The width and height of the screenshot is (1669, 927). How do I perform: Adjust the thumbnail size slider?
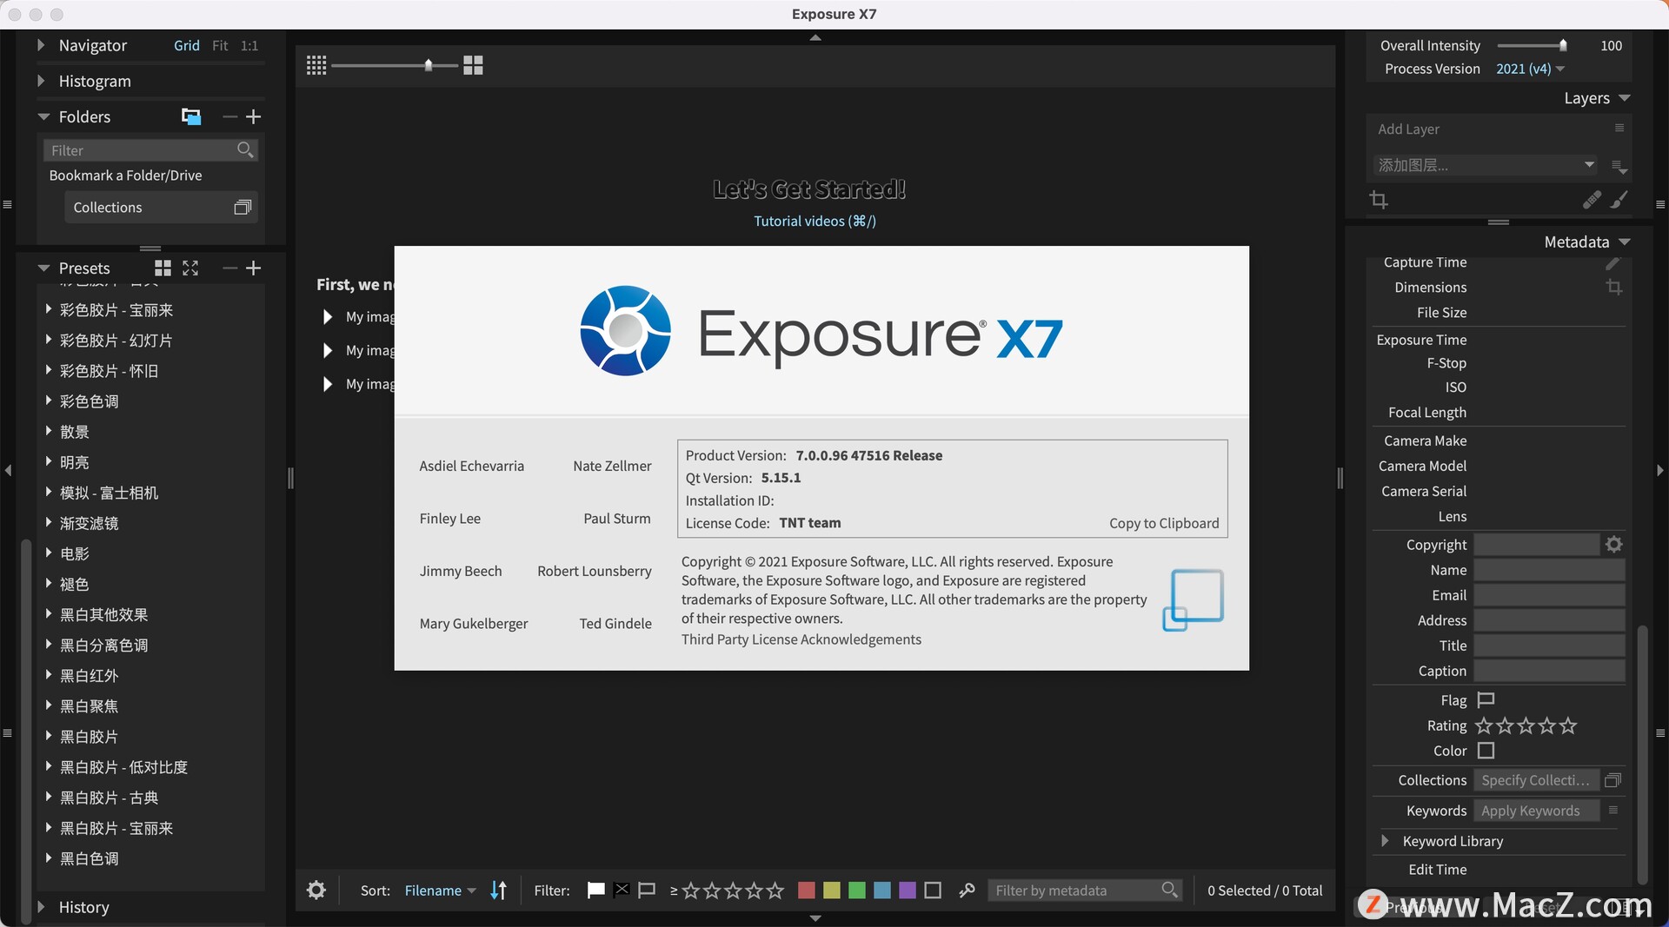[x=429, y=65]
